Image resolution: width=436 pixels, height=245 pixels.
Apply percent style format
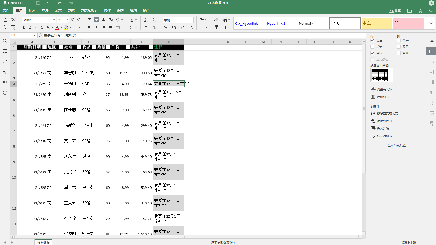(166, 27)
